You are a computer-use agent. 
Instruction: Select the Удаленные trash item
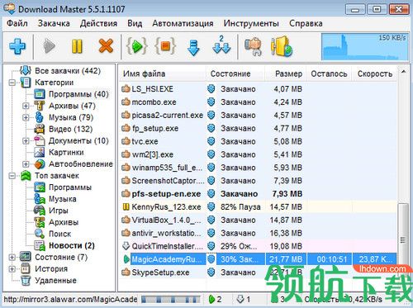(x=55, y=281)
